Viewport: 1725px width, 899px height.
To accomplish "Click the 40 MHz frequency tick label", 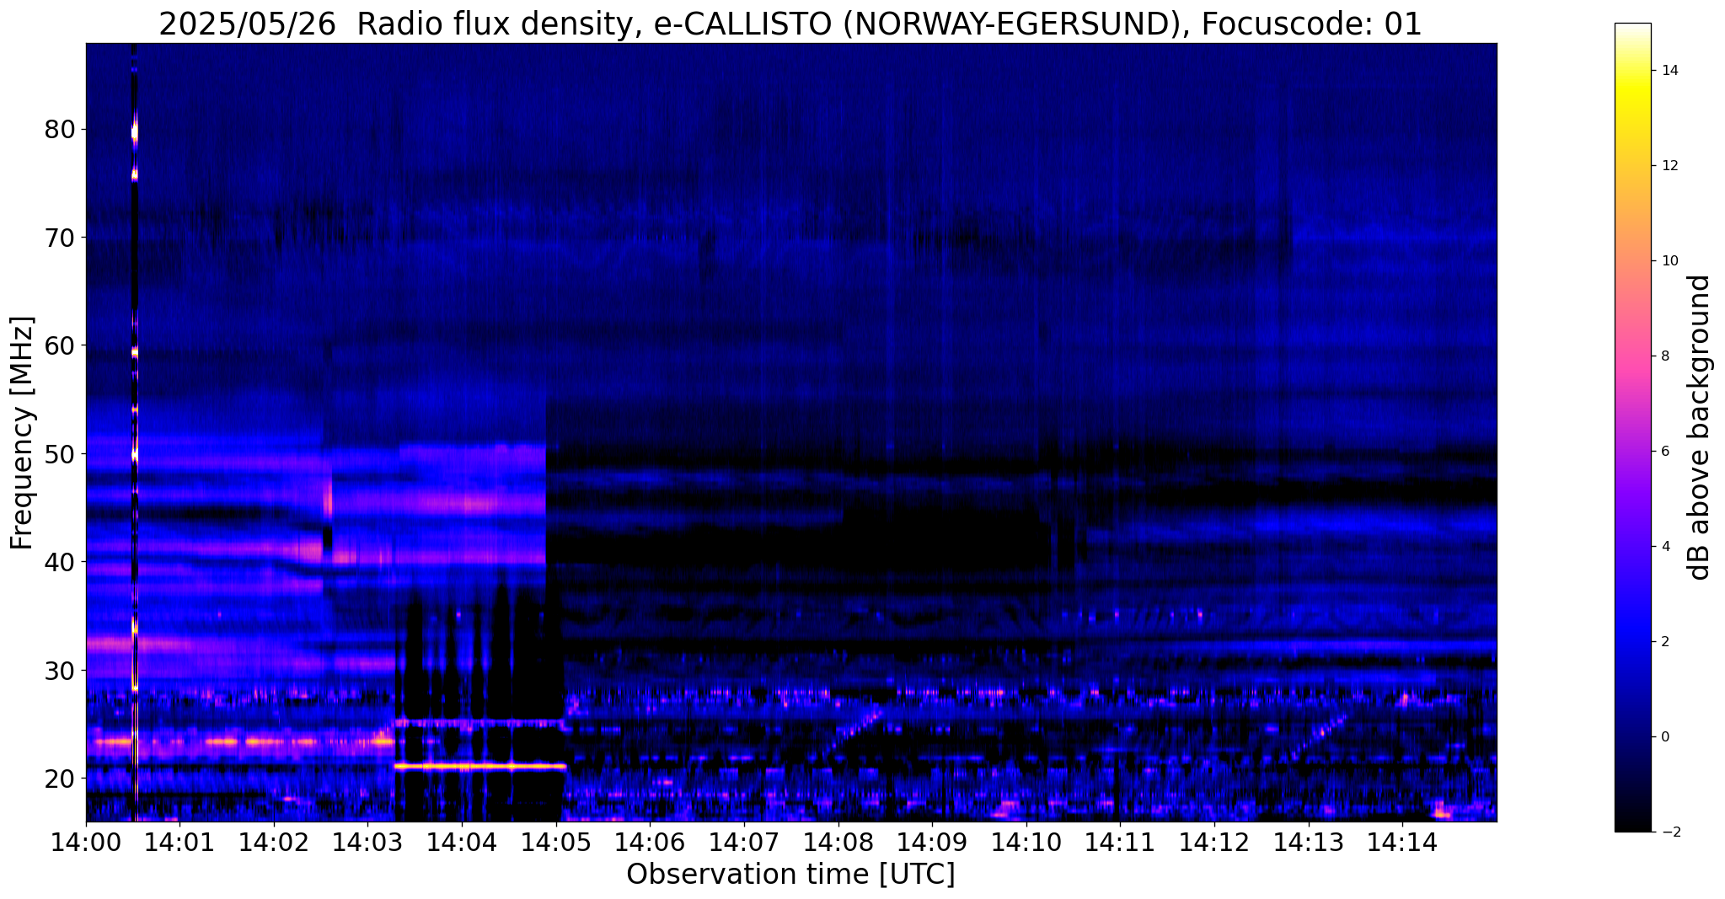I will click(x=59, y=562).
